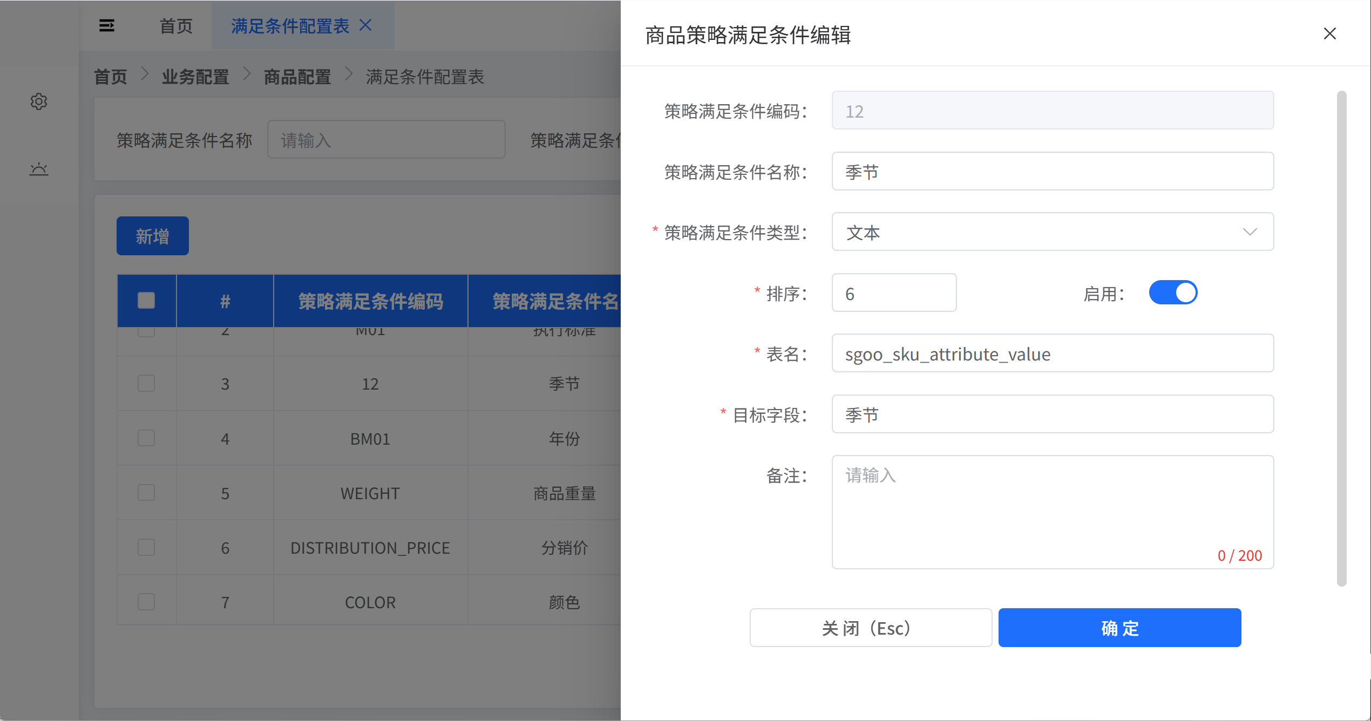1371x721 pixels.
Task: Select the 满足条件配置表 tab
Action: coord(290,25)
